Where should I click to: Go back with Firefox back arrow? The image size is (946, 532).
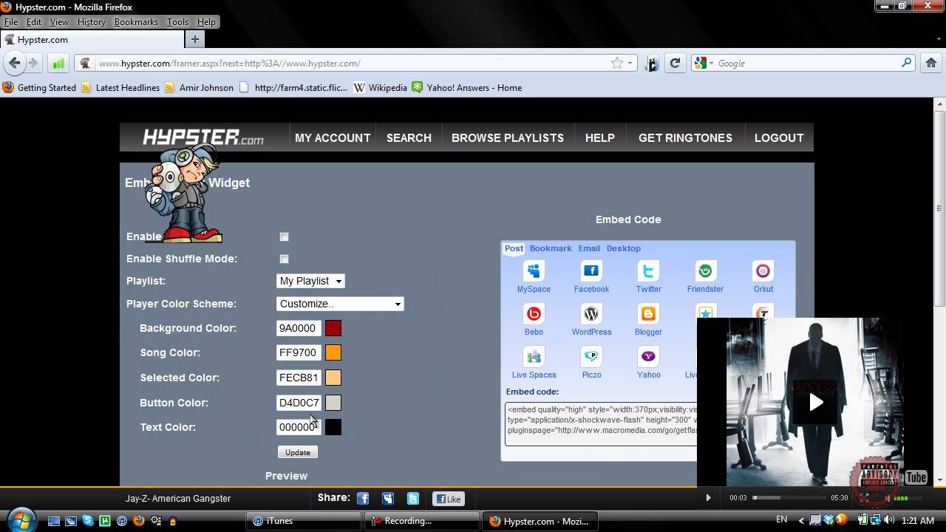[15, 63]
